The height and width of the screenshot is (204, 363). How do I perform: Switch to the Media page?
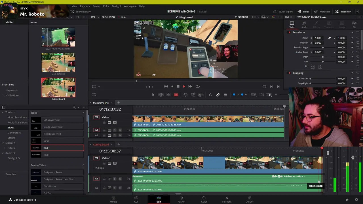click(x=113, y=199)
